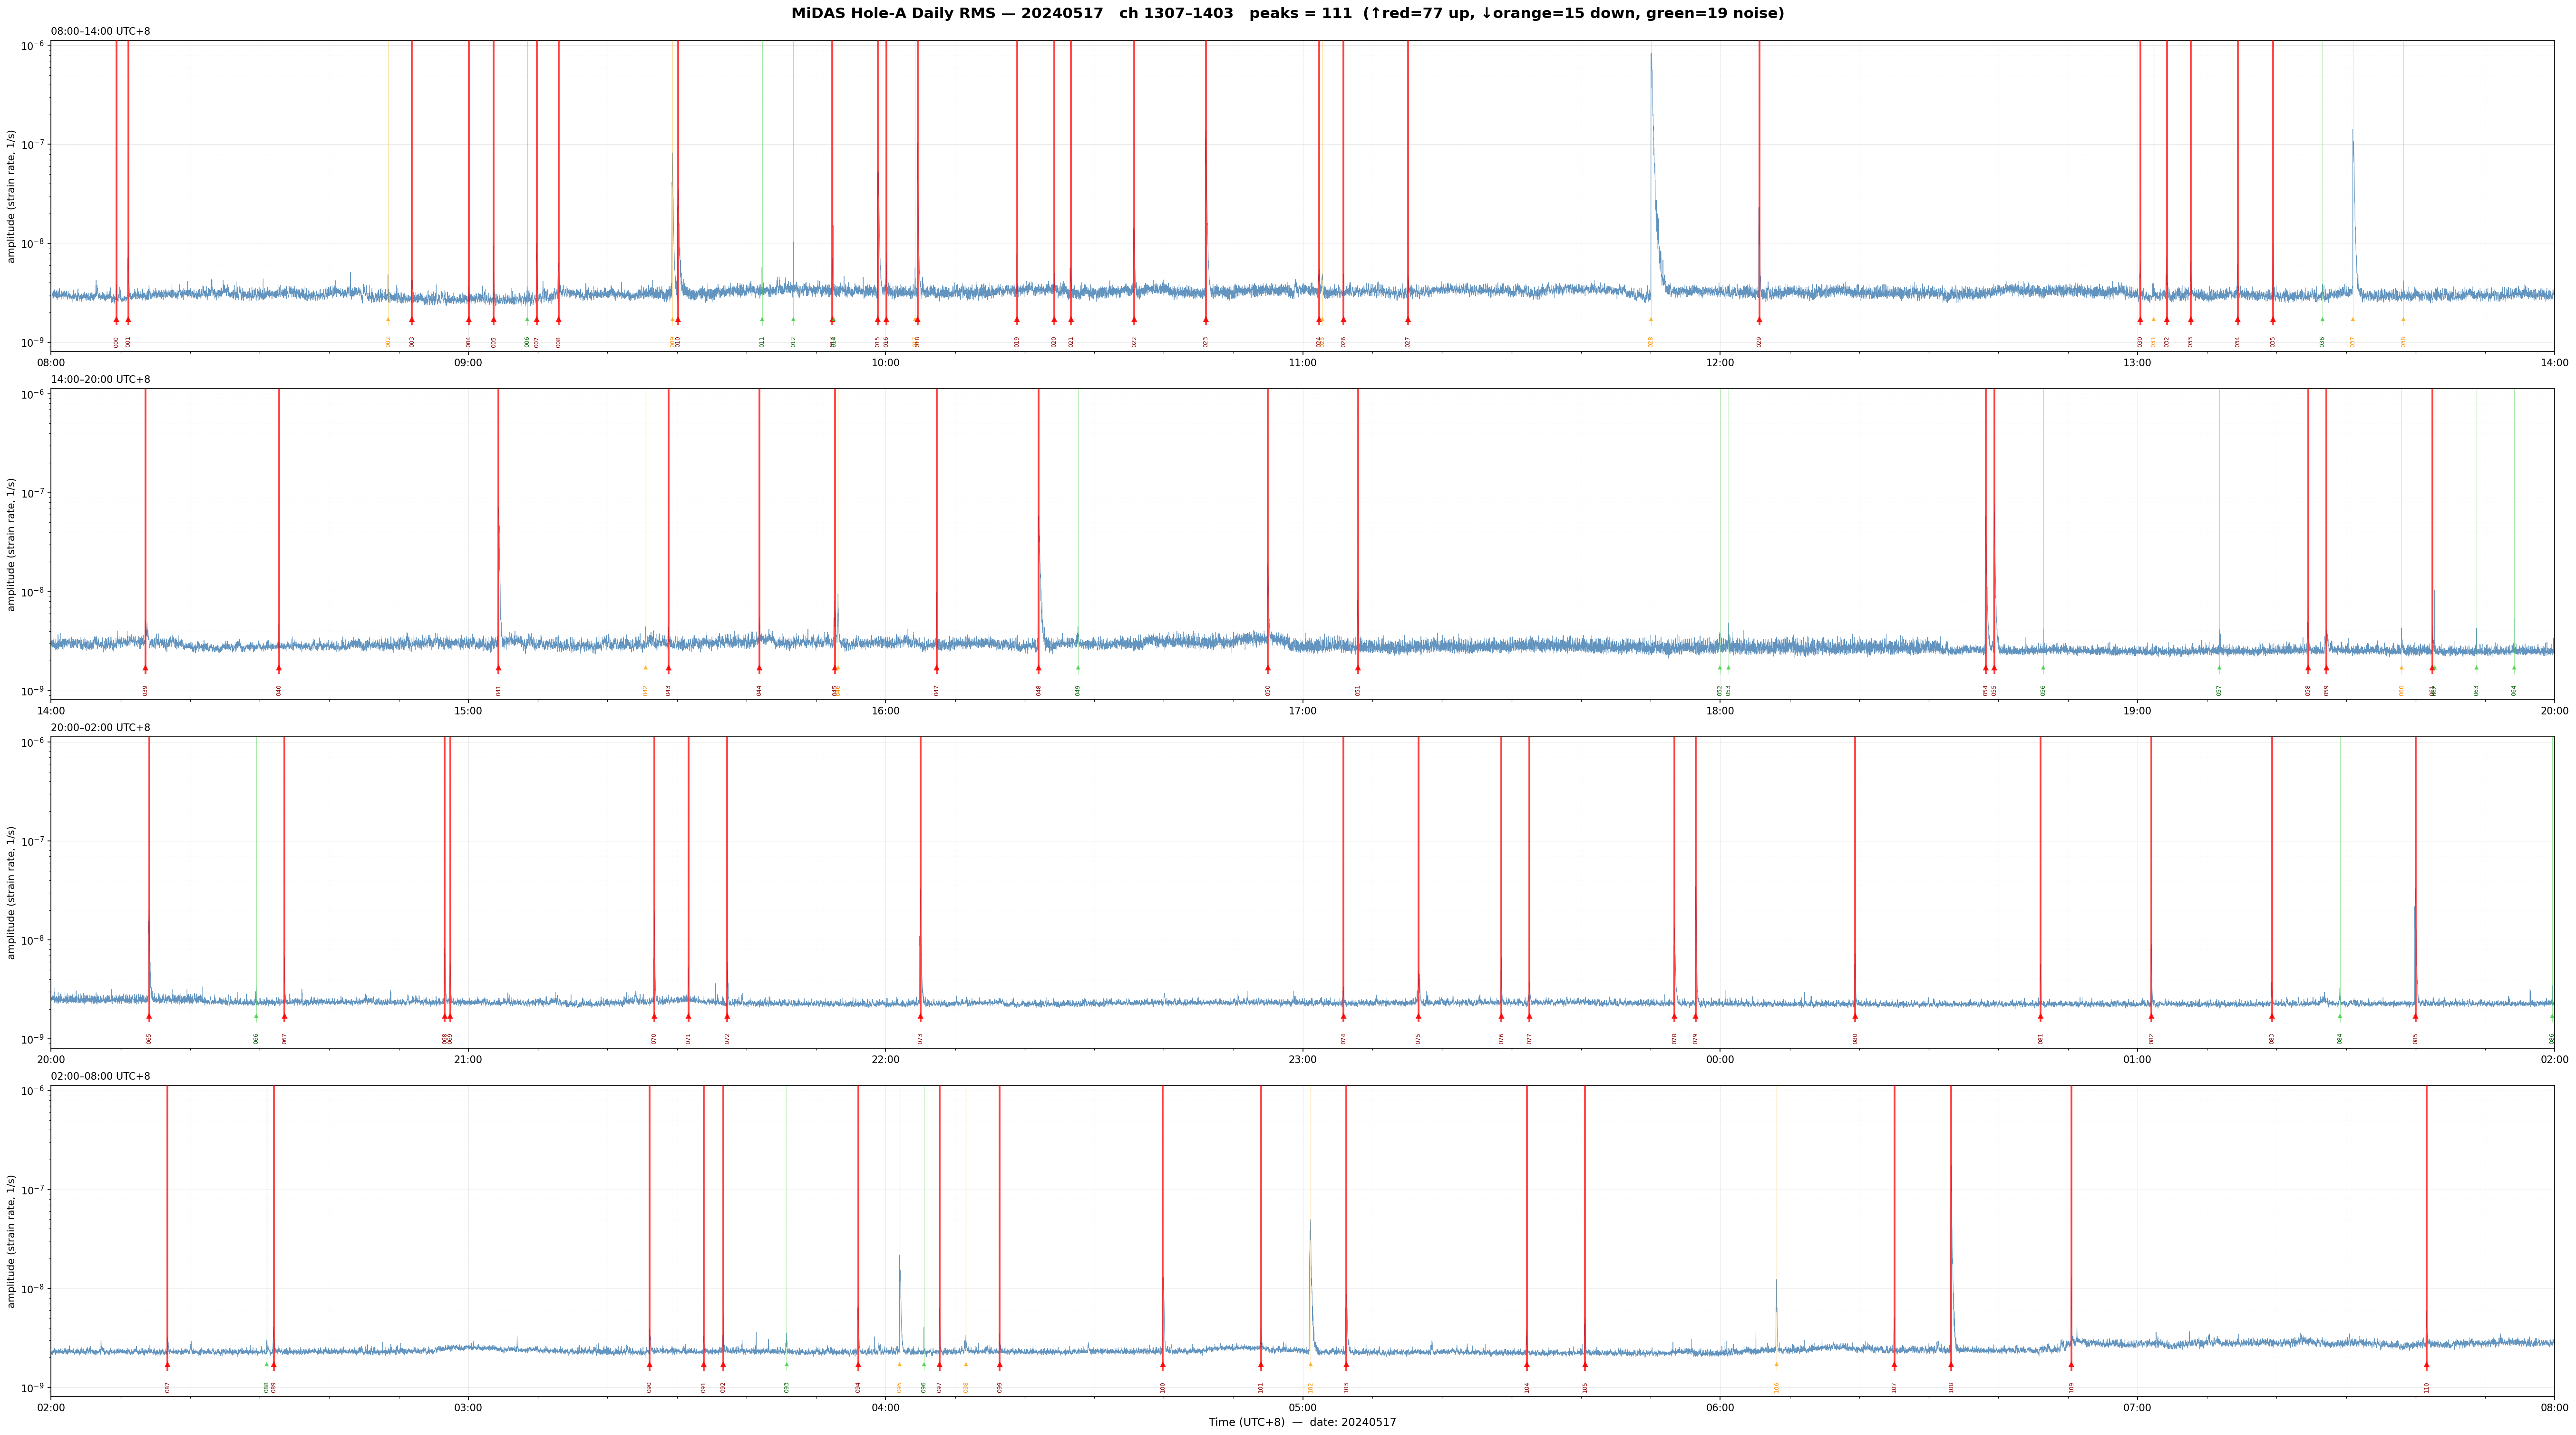Select the red peak marker labeled 087
The height and width of the screenshot is (1435, 2576).
click(167, 1365)
